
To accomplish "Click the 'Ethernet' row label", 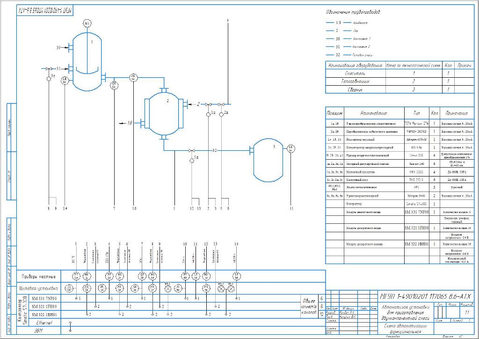I will click(44, 323).
